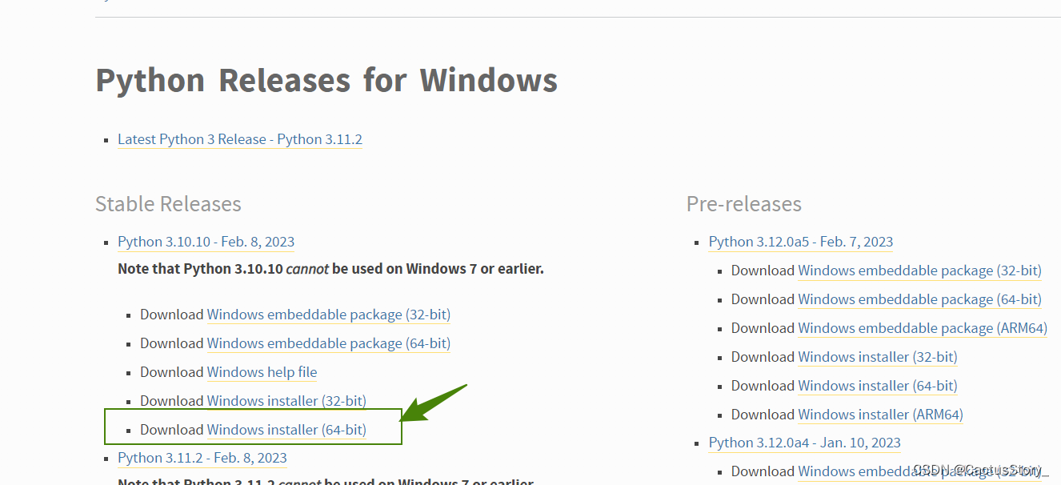Open Latest Python 3 Release - Python 3.11.2 link
Viewport: 1061px width, 485px height.
pyautogui.click(x=240, y=139)
